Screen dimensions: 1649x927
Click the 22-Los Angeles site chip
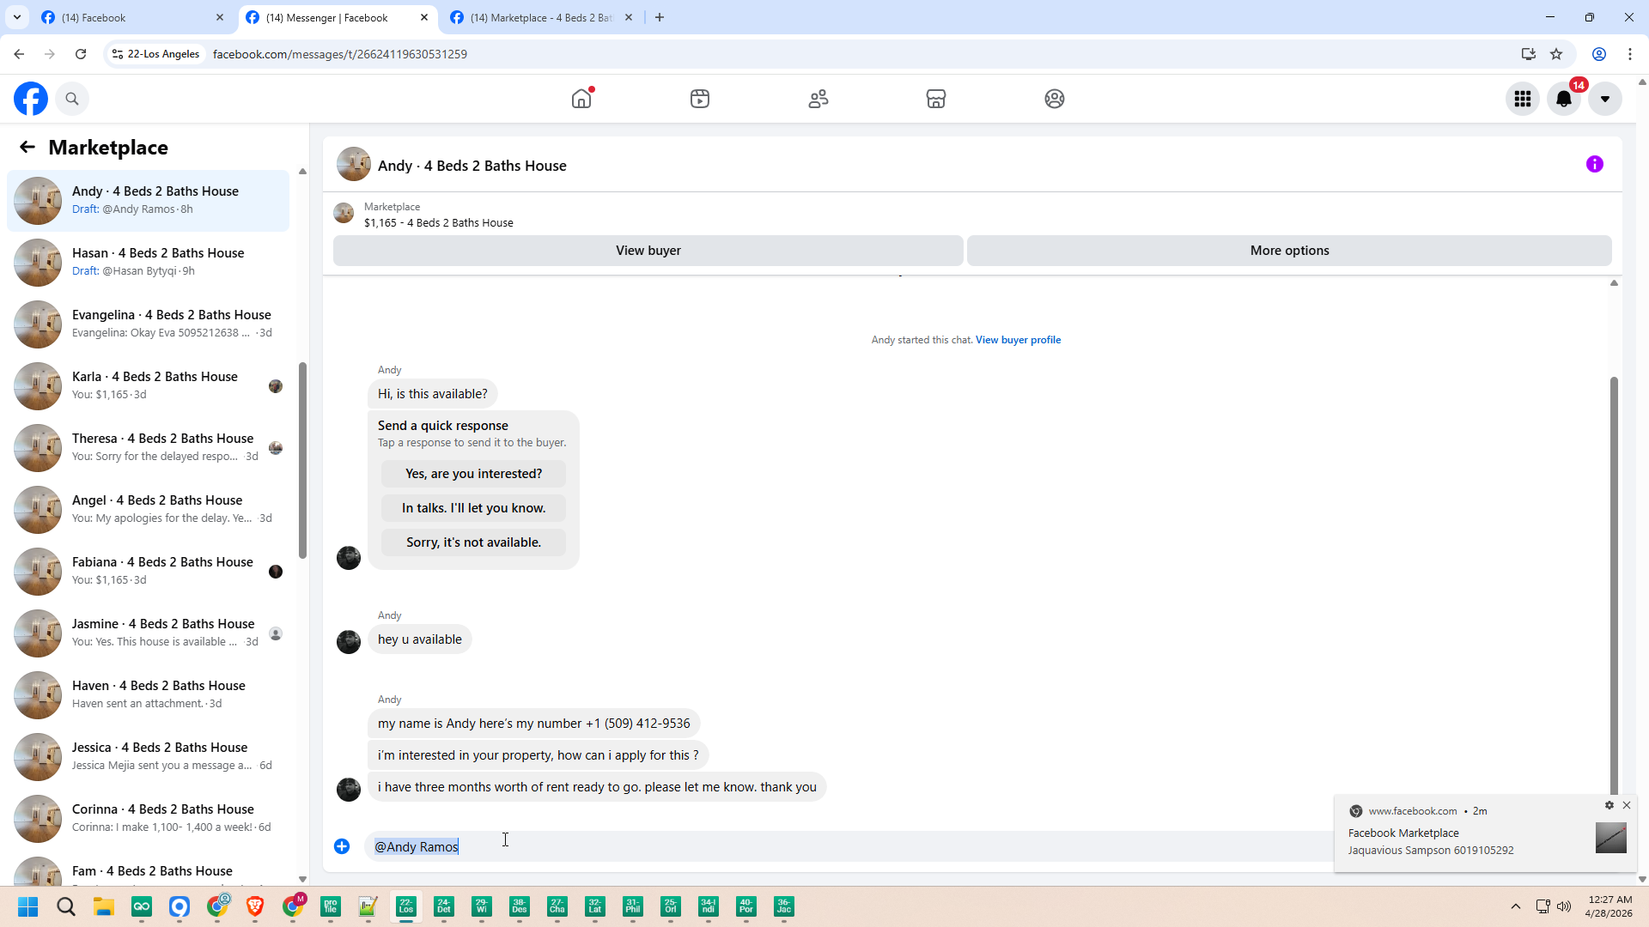pyautogui.click(x=156, y=54)
